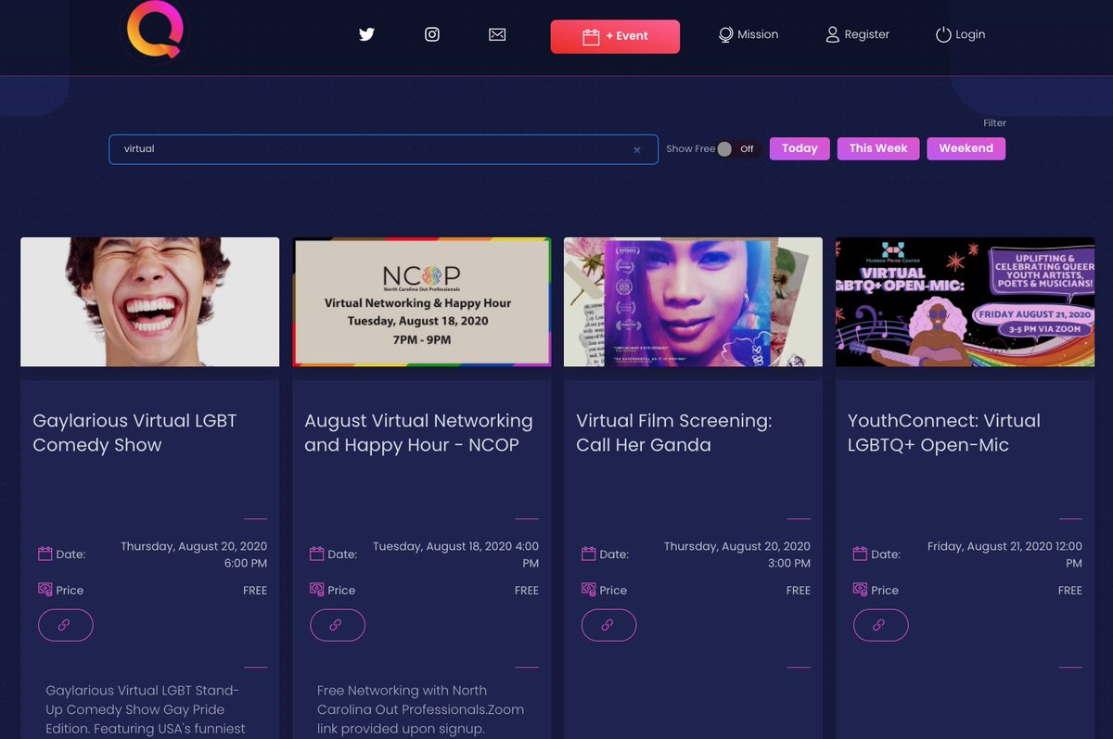Image resolution: width=1113 pixels, height=739 pixels.
Task: Go to the Register page
Action: [857, 34]
